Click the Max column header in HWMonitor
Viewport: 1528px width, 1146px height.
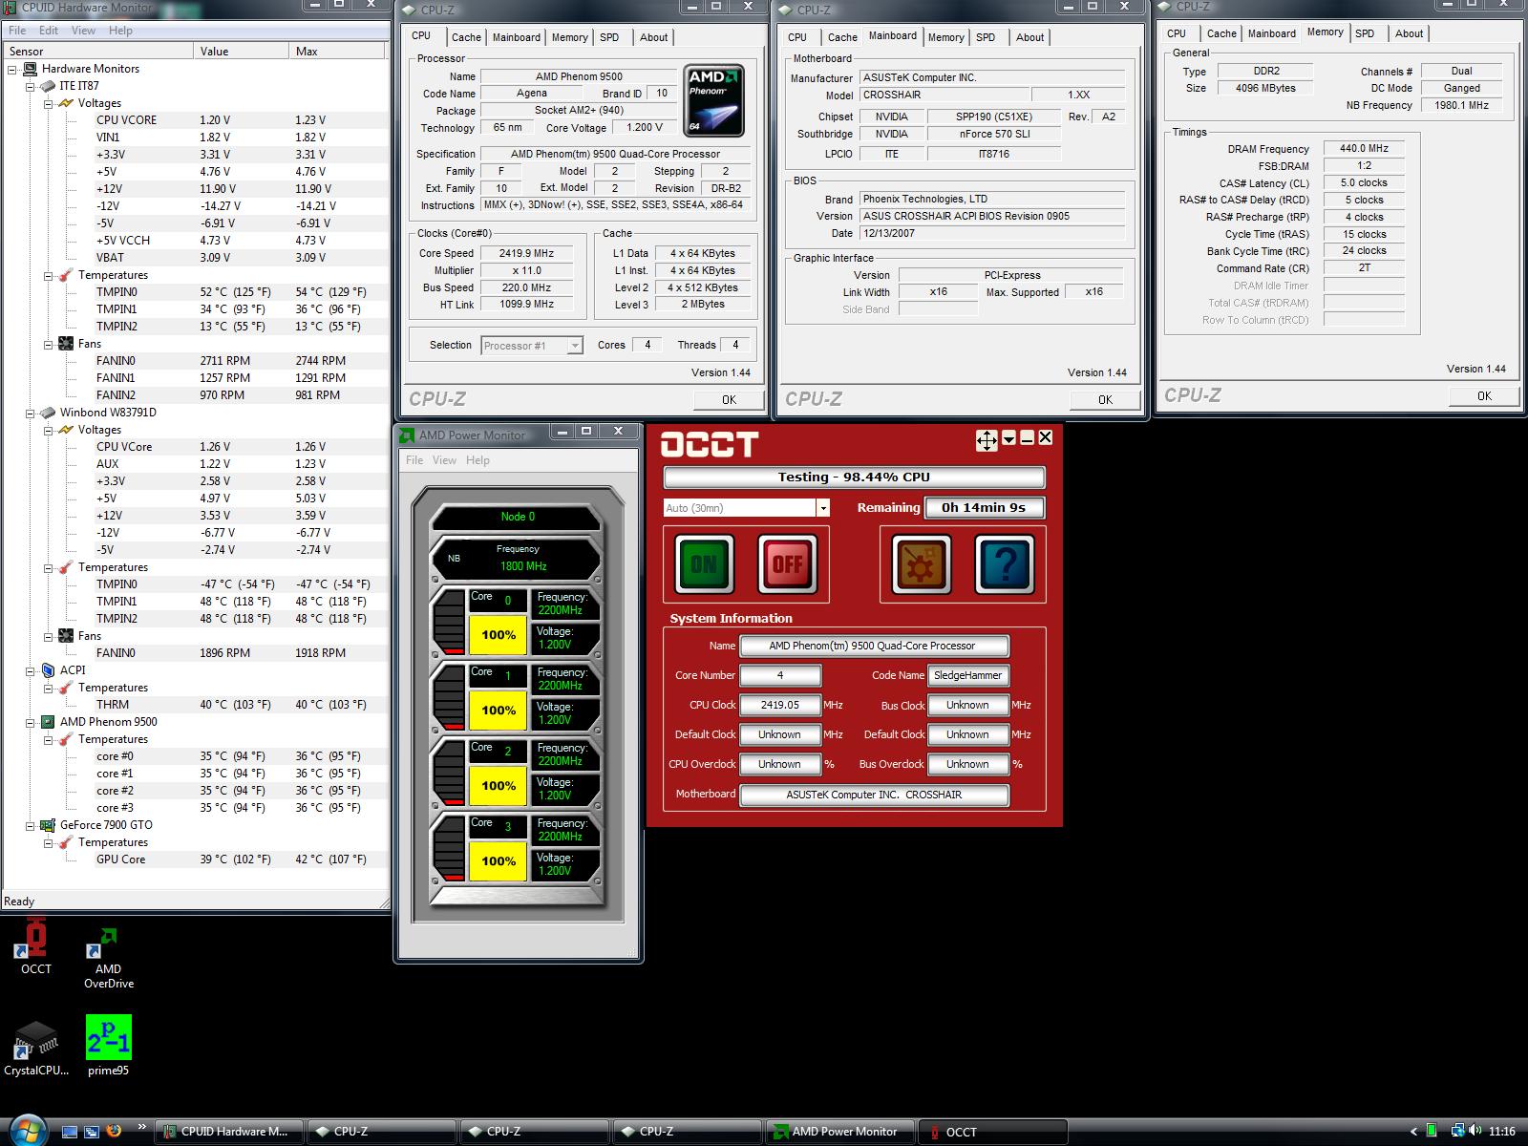[x=339, y=52]
